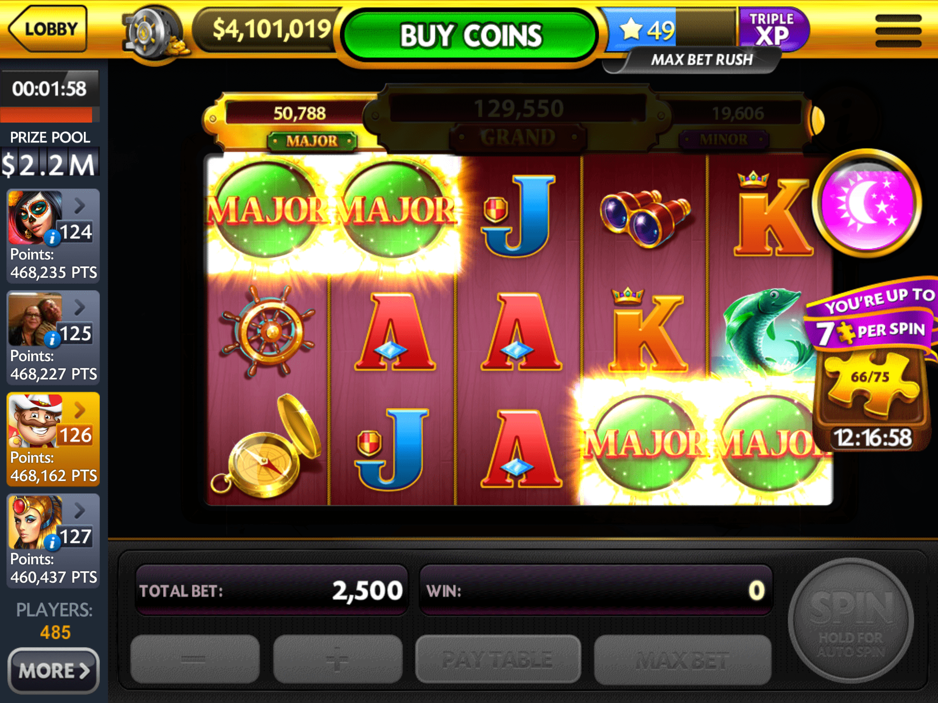Viewport: 938px width, 703px height.
Task: Tap the info badge on player 124
Action: click(x=52, y=238)
